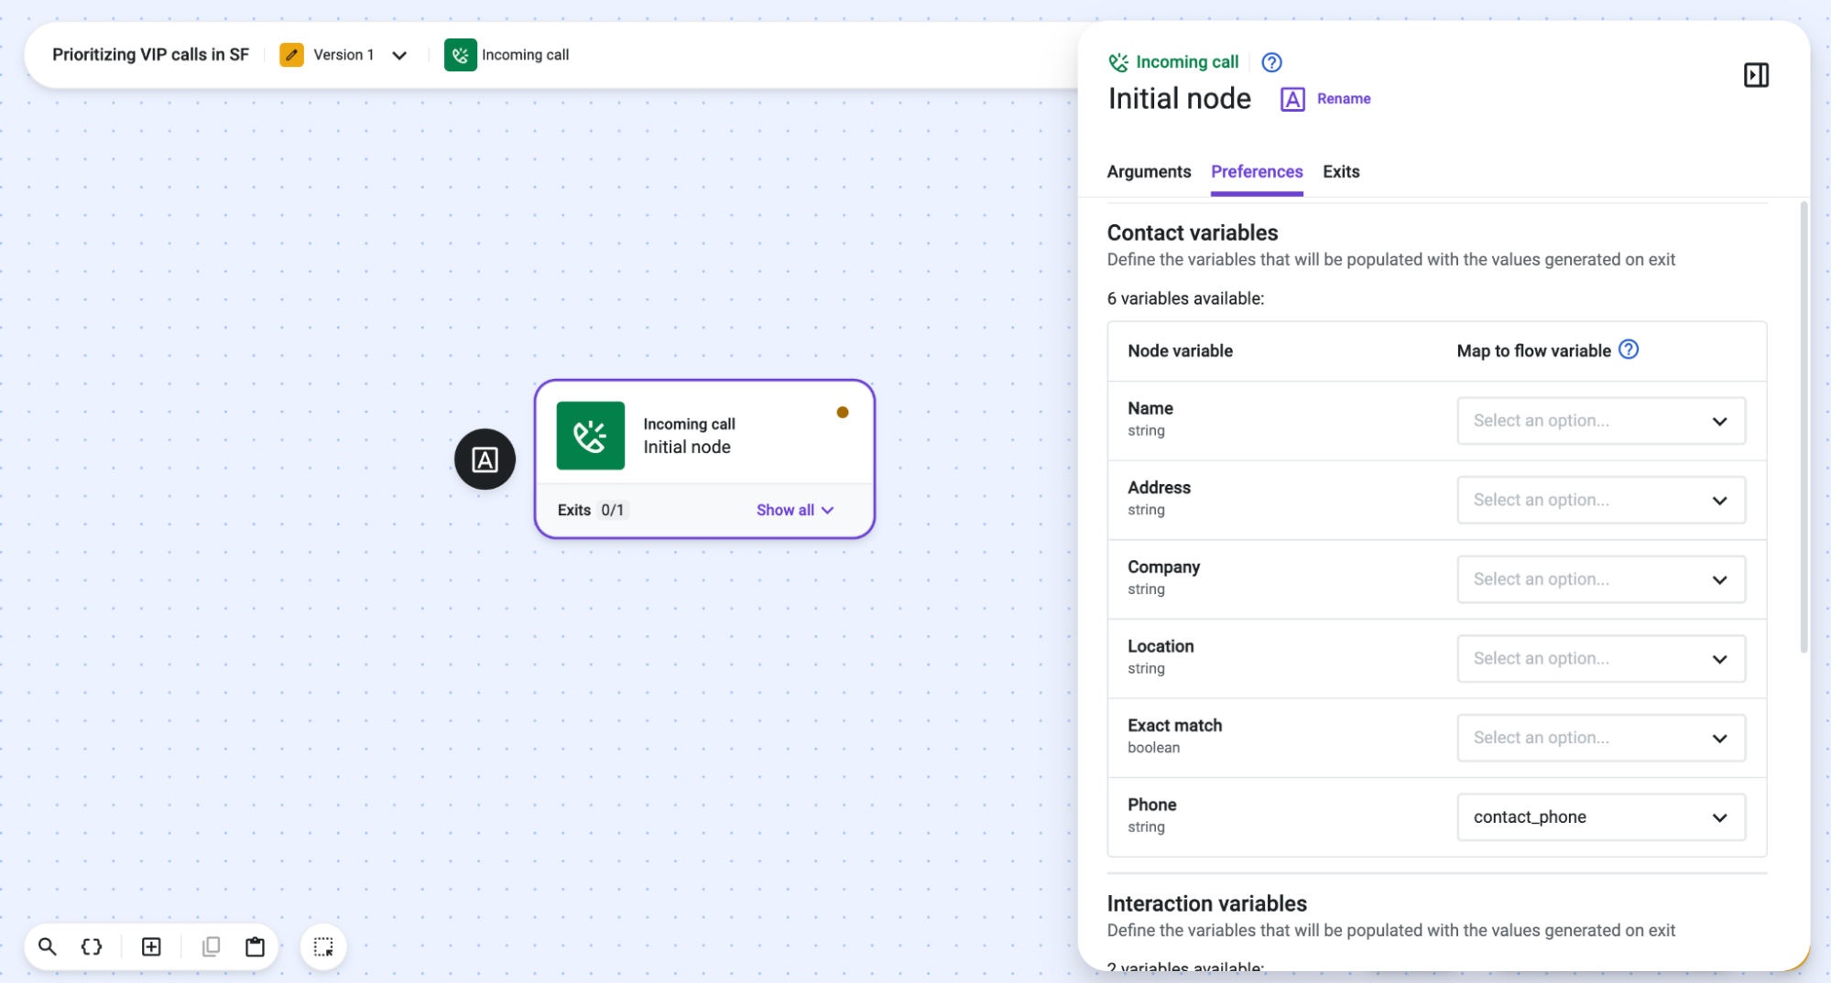Click the Incoming call breadcrumb label in the top bar
Screen dimensions: 1831x983
coord(525,55)
